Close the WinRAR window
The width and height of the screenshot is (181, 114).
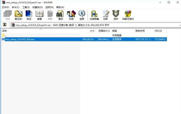click(x=178, y=2)
